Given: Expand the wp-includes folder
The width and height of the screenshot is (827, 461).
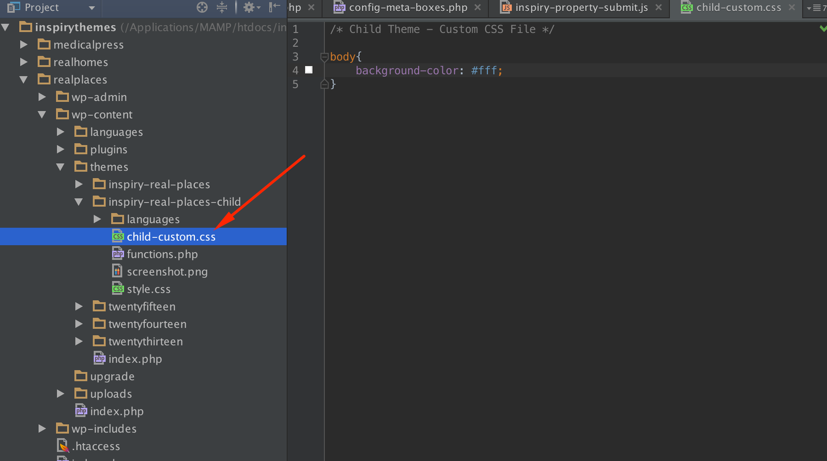Looking at the screenshot, I should point(42,428).
